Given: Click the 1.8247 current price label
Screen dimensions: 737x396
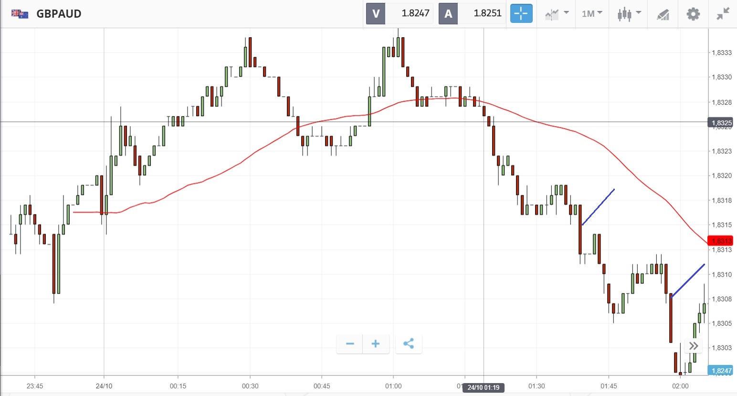Looking at the screenshot, I should click(x=721, y=371).
